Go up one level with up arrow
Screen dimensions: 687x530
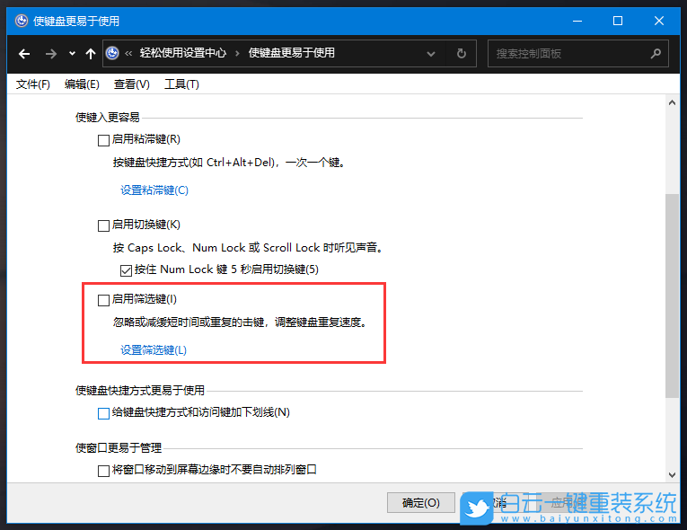click(x=91, y=54)
